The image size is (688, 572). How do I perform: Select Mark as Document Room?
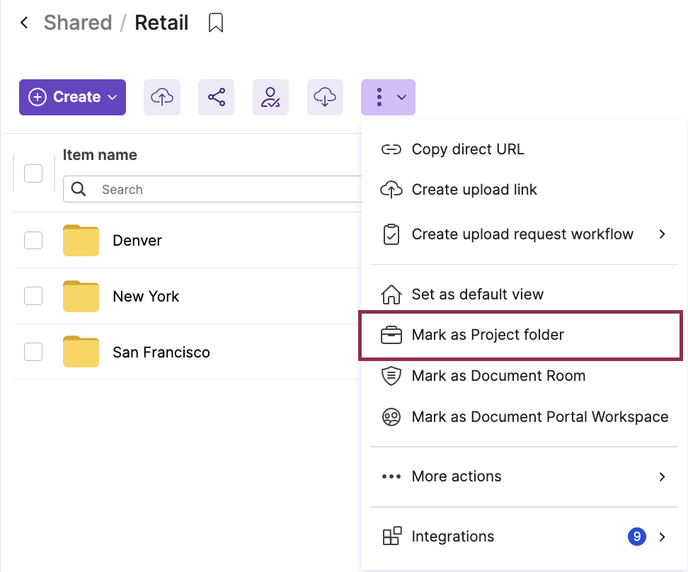pyautogui.click(x=498, y=376)
